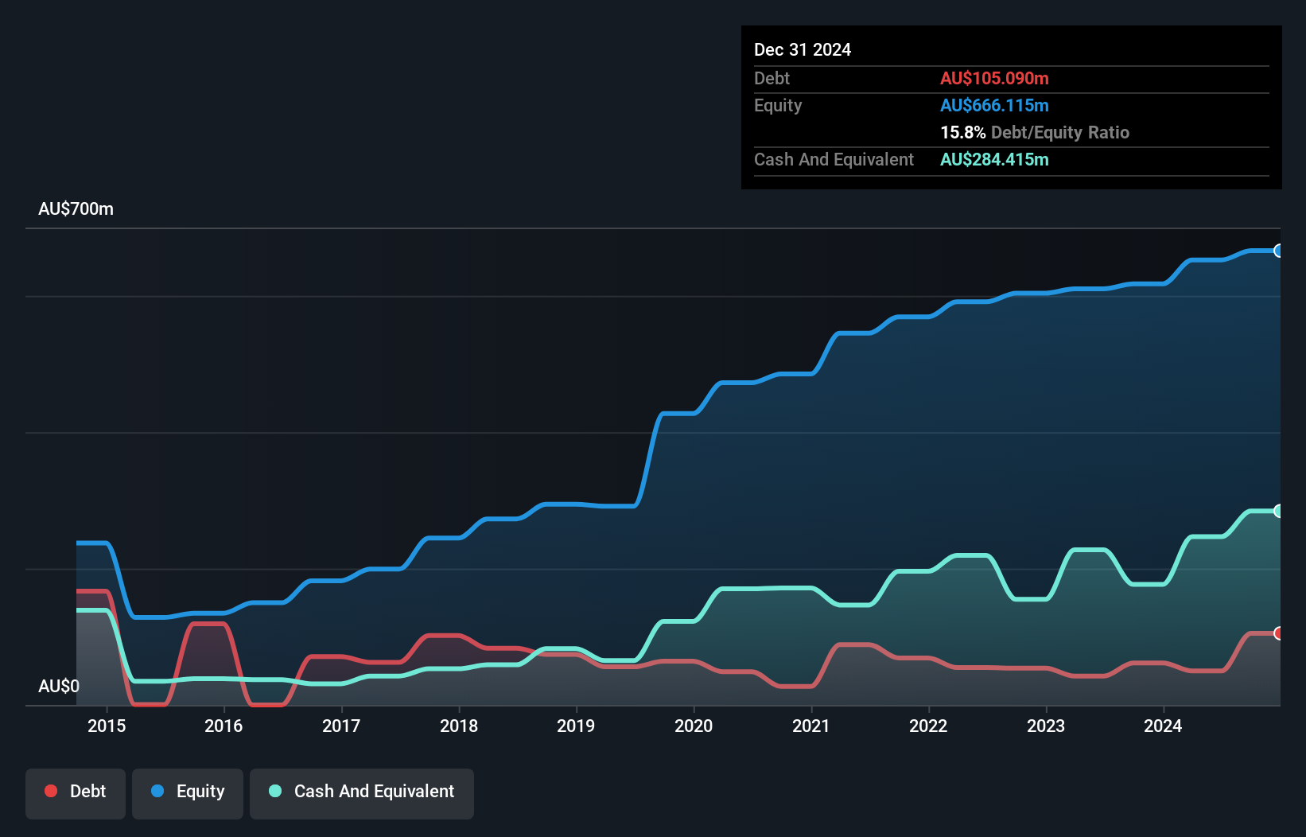Click the 2019 x-axis label
1306x837 pixels.
576,726
